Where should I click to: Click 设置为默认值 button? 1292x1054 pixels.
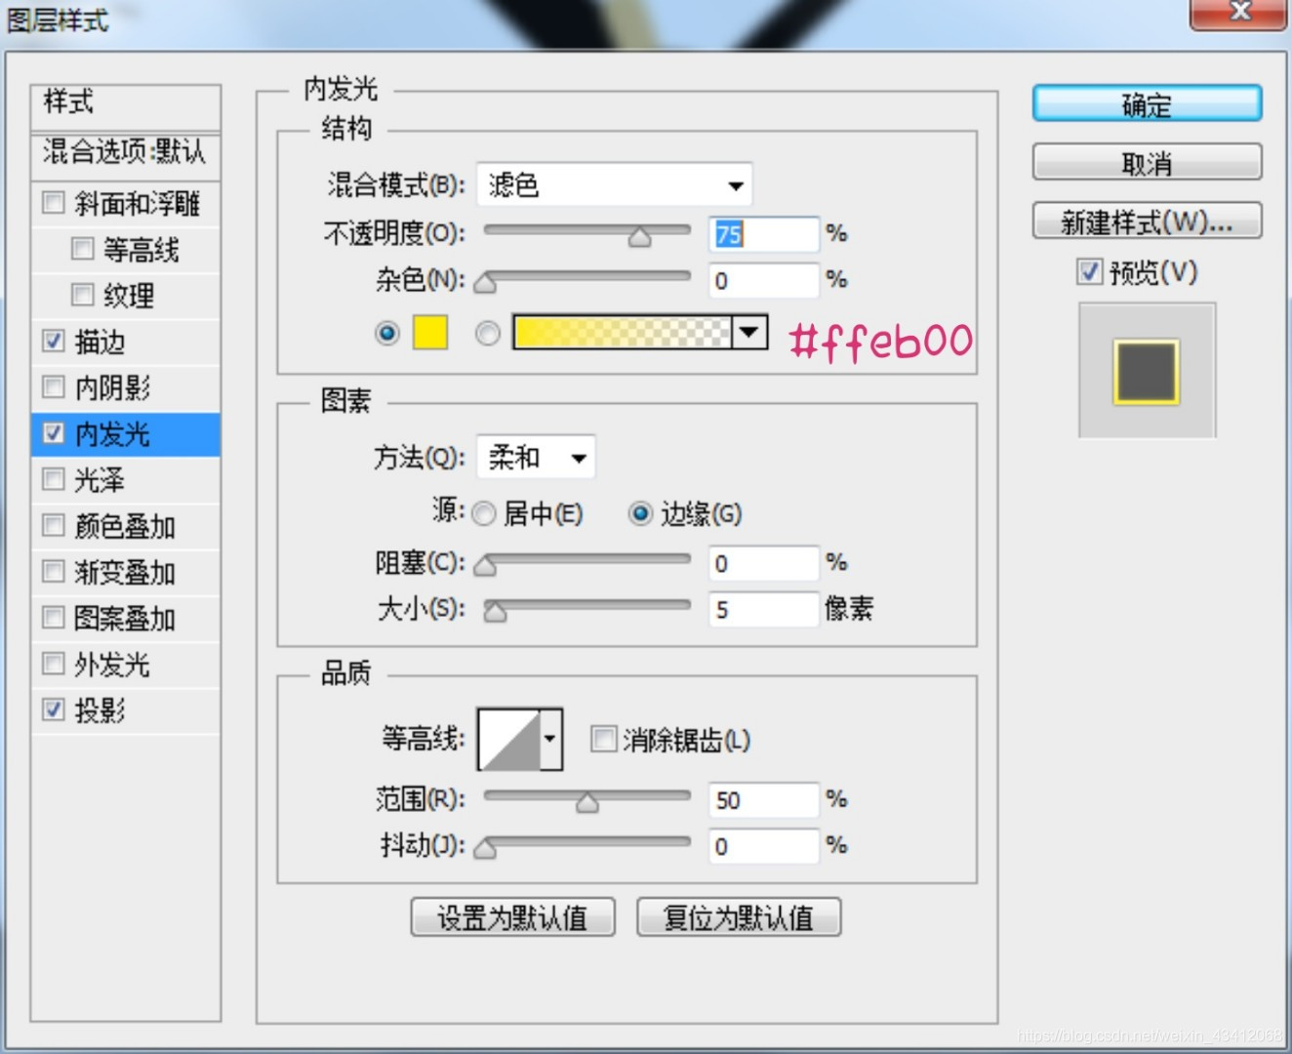pyautogui.click(x=512, y=917)
